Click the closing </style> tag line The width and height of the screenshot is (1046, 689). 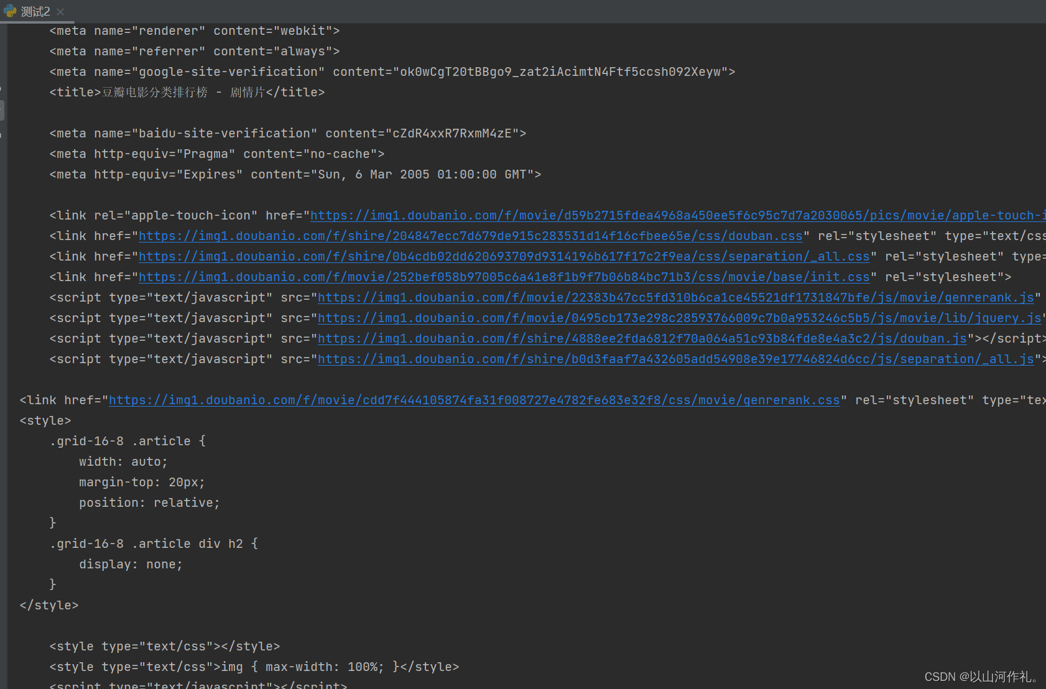point(49,606)
